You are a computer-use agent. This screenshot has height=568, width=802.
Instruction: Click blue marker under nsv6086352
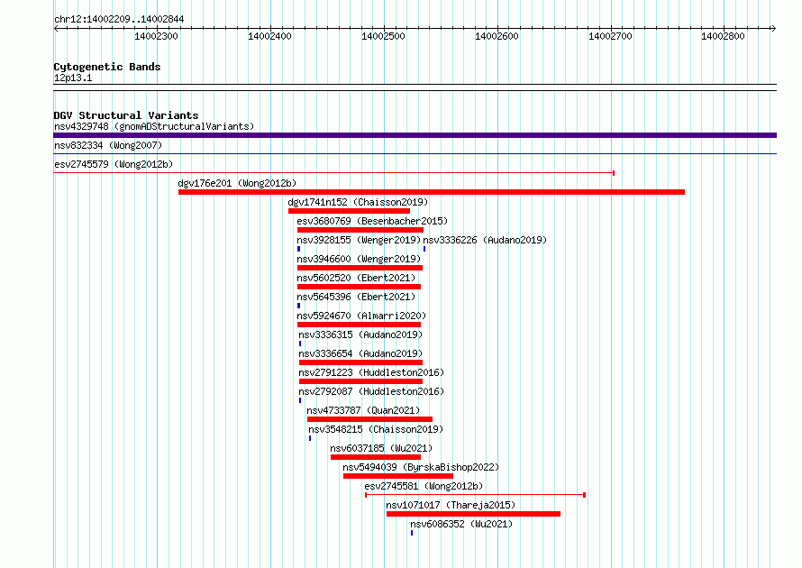pos(412,533)
